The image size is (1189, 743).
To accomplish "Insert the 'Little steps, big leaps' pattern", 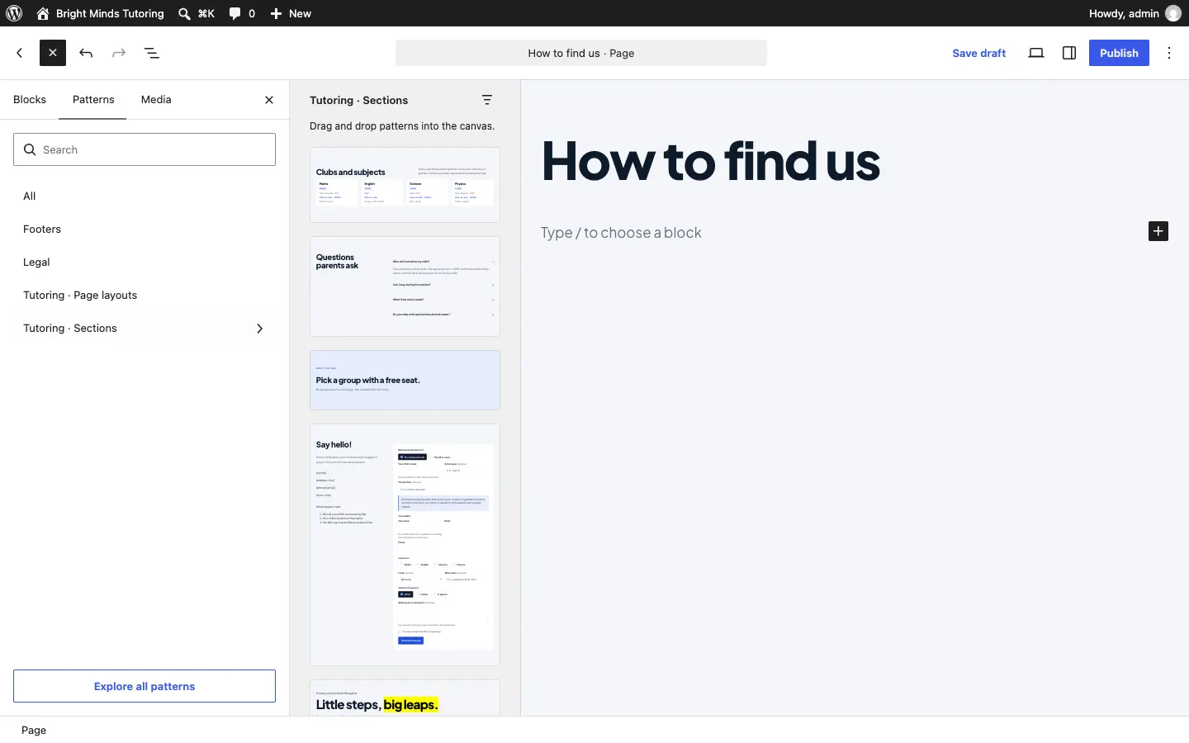I will [405, 698].
